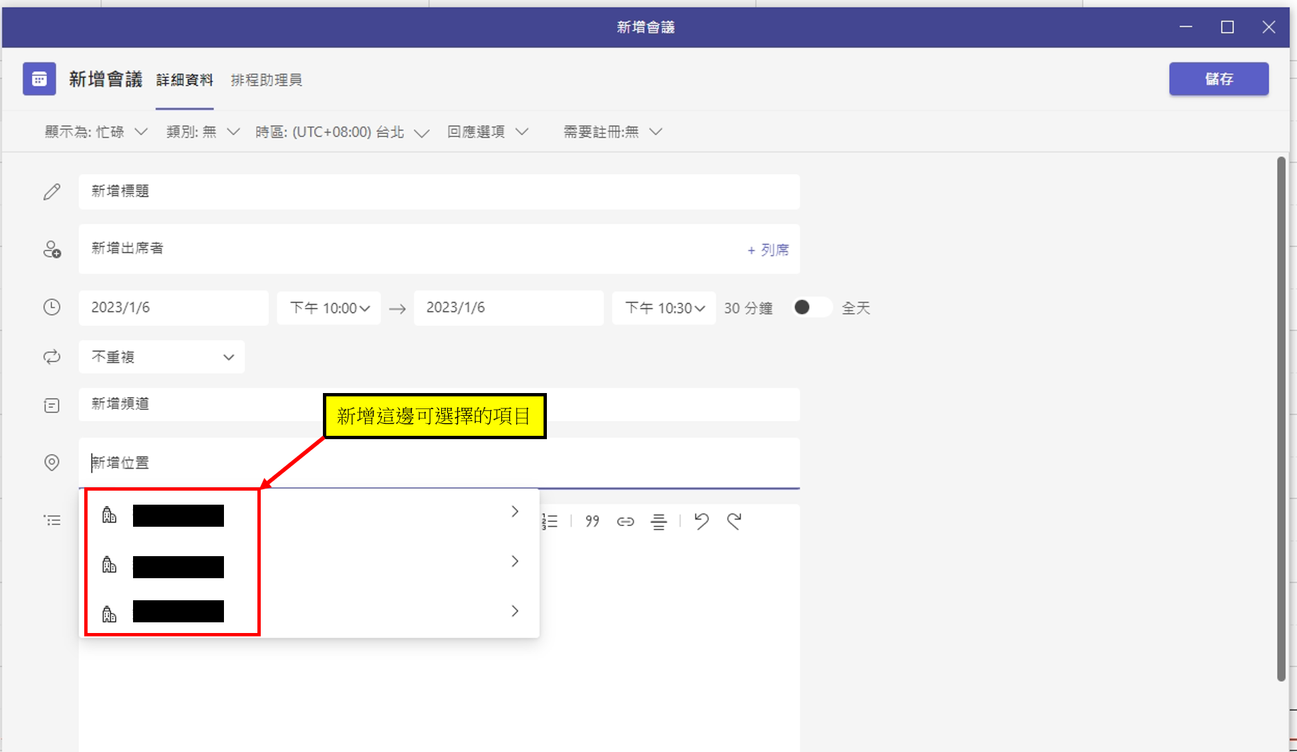Open the 時區 (UTC+08:00) 台北 dropdown
1297x752 pixels.
point(342,132)
